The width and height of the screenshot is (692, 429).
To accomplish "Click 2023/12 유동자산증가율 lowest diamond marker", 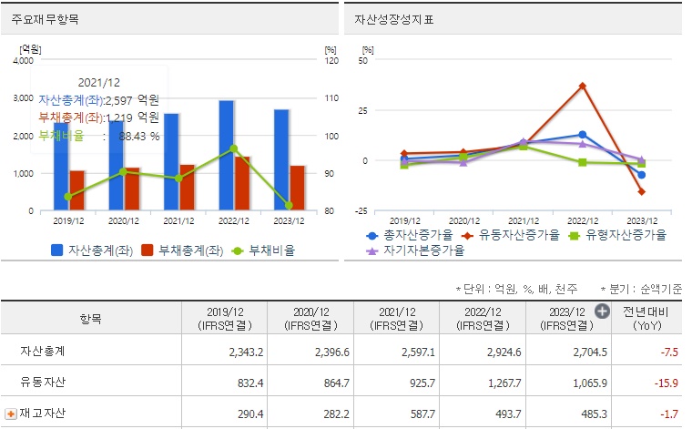I will pyautogui.click(x=642, y=191).
